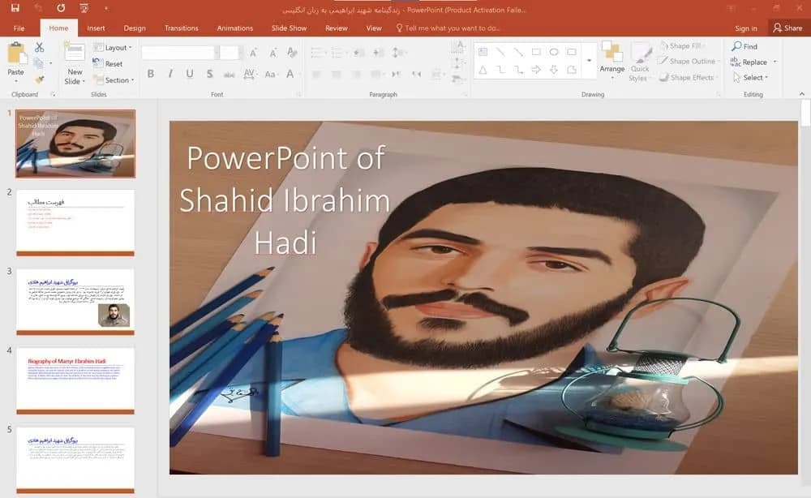Select the slide 4 thumbnail with the red title
Viewport: 811px width, 498px height.
75,380
